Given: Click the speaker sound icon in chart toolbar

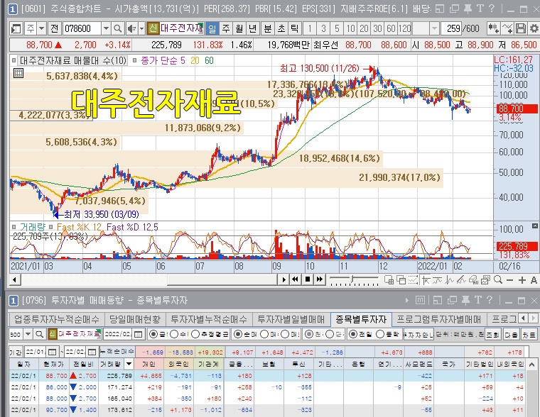Looking at the screenshot, I should point(131,28).
